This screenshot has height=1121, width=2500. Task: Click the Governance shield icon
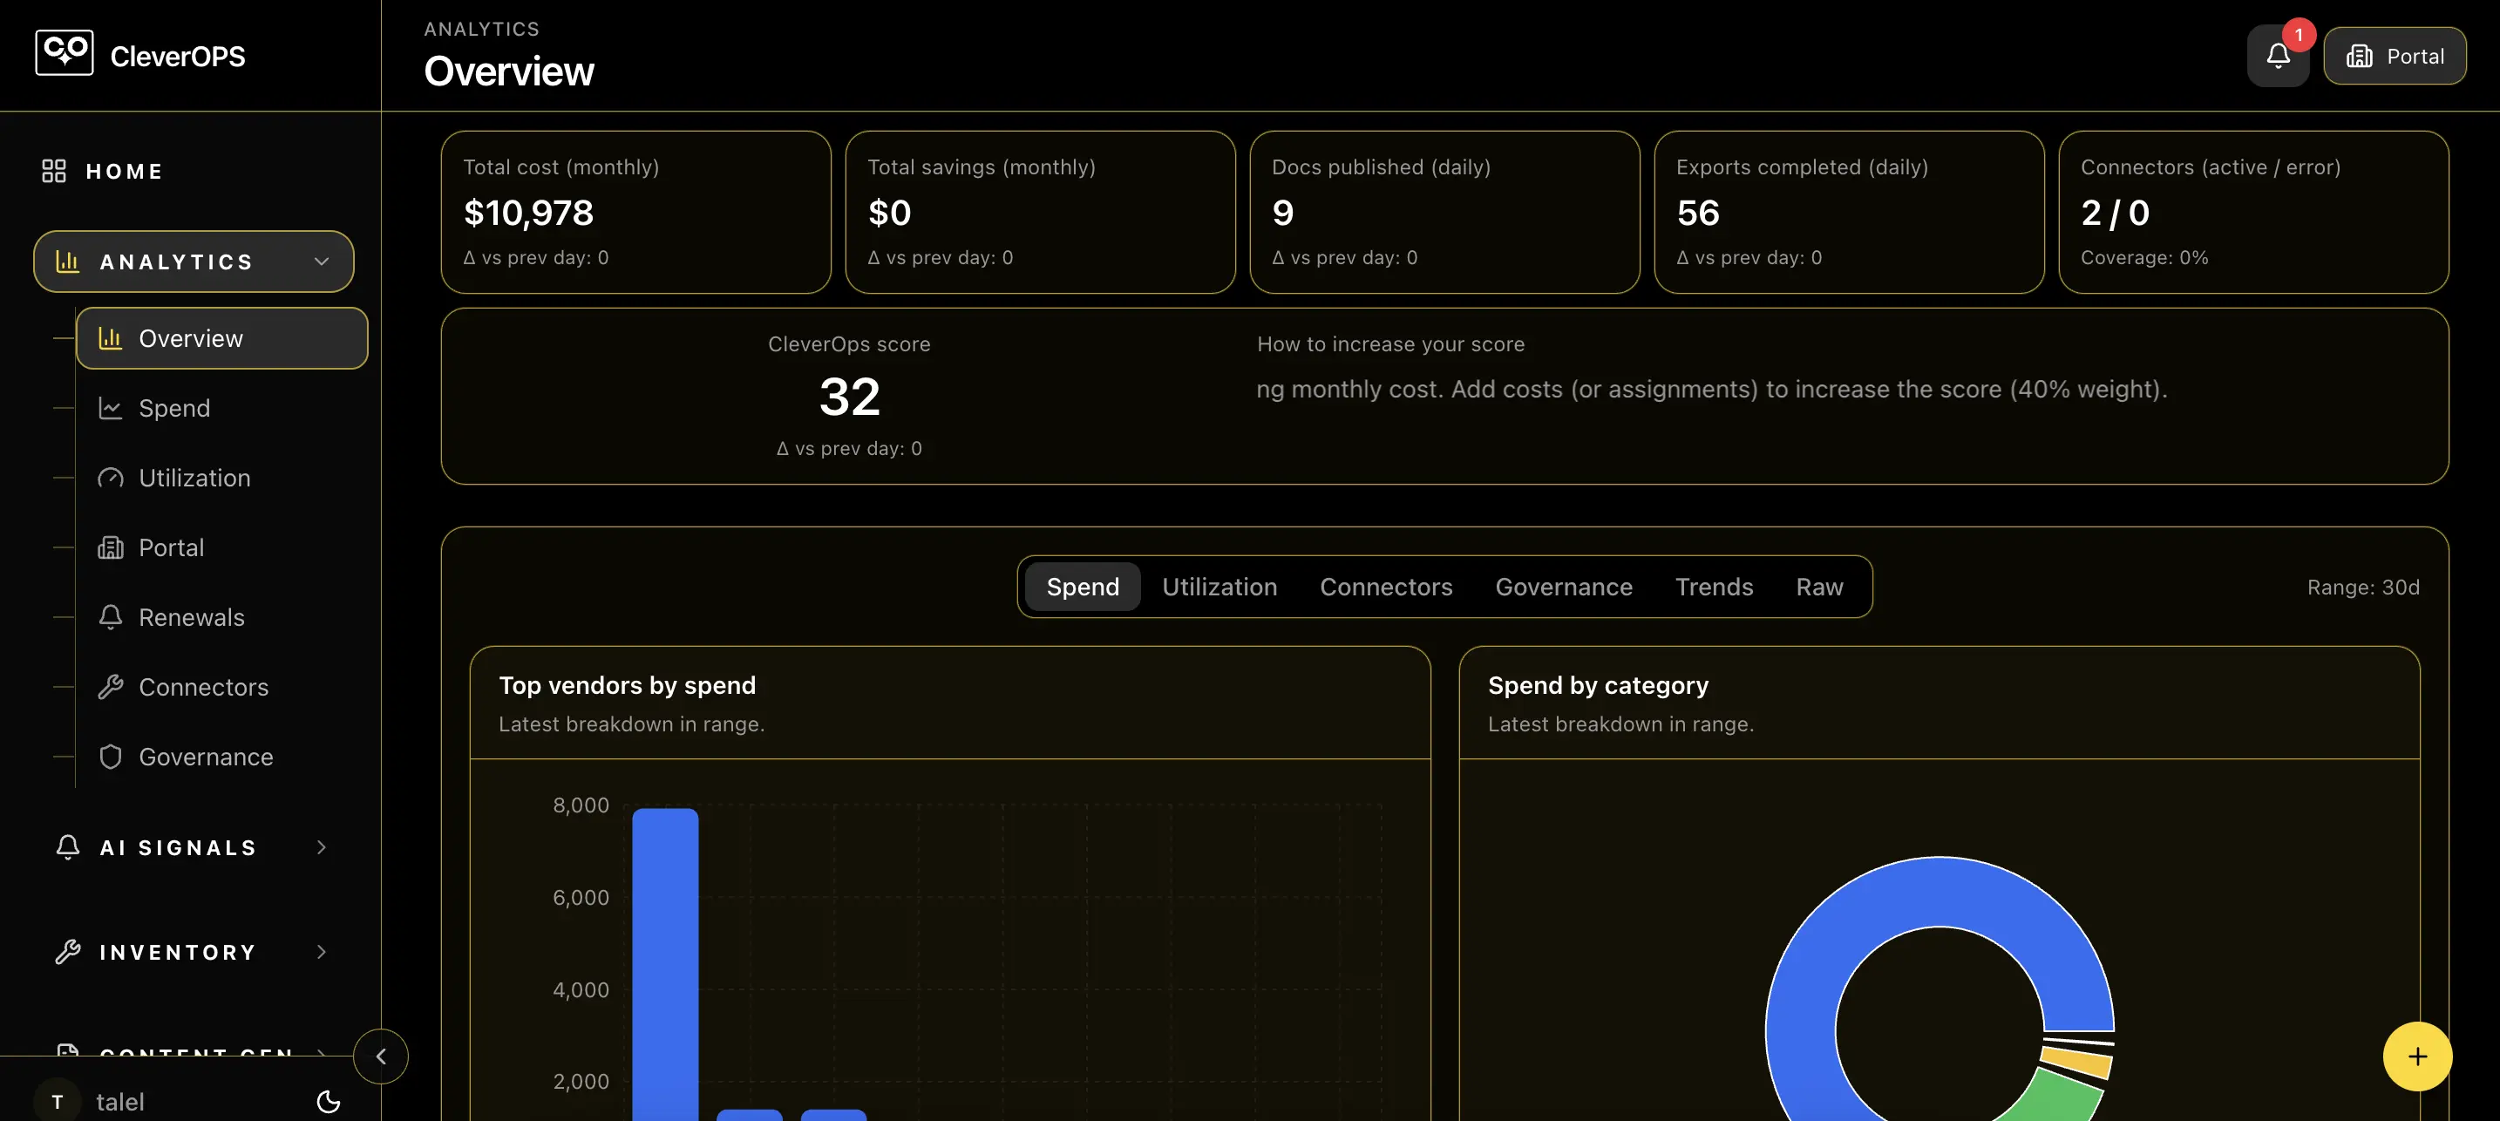click(111, 756)
